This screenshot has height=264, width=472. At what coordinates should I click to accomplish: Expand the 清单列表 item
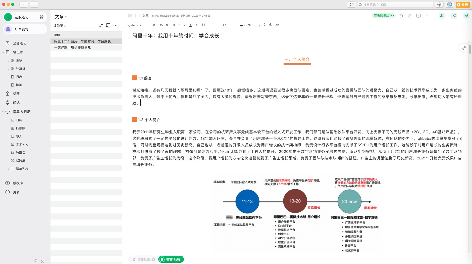click(9, 169)
